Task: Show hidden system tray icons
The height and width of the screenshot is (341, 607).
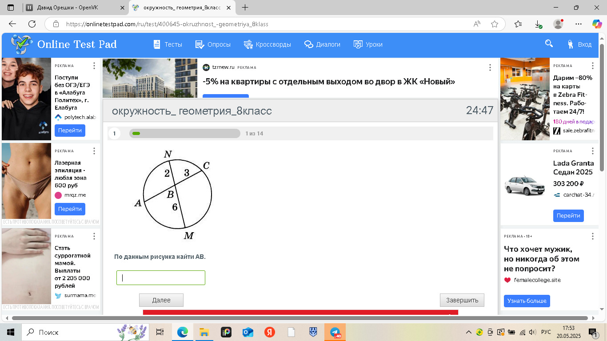Action: [x=468, y=332]
